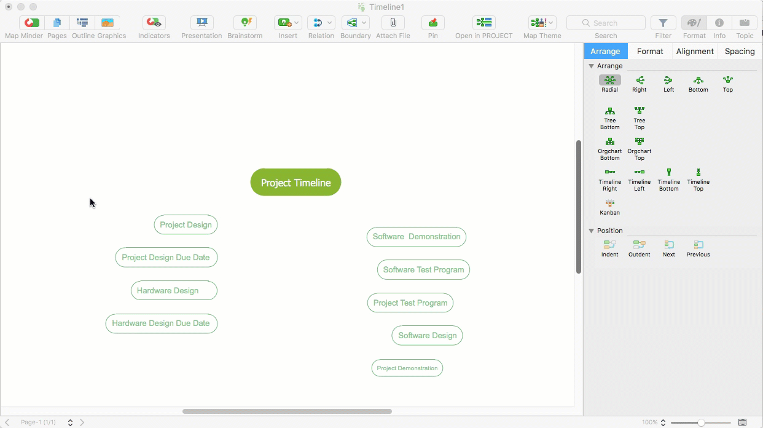Click the 100% zoom stepper
The height and width of the screenshot is (428, 763).
pos(662,422)
